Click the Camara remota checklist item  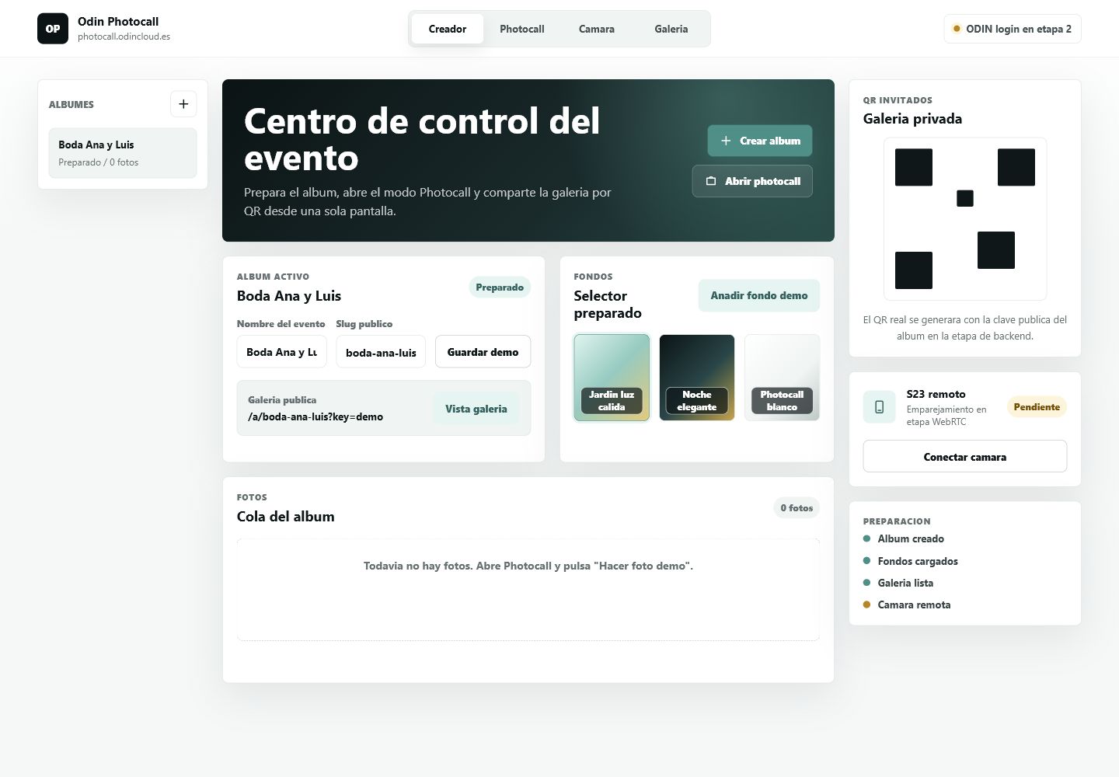[x=907, y=605]
